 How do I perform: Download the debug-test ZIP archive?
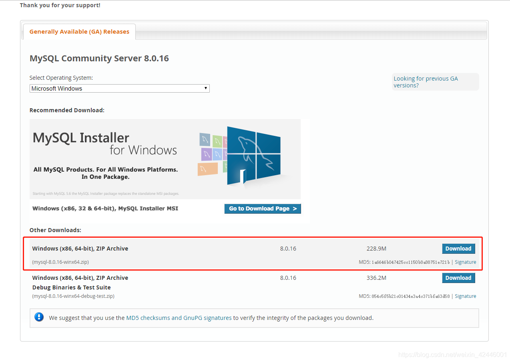coord(458,278)
